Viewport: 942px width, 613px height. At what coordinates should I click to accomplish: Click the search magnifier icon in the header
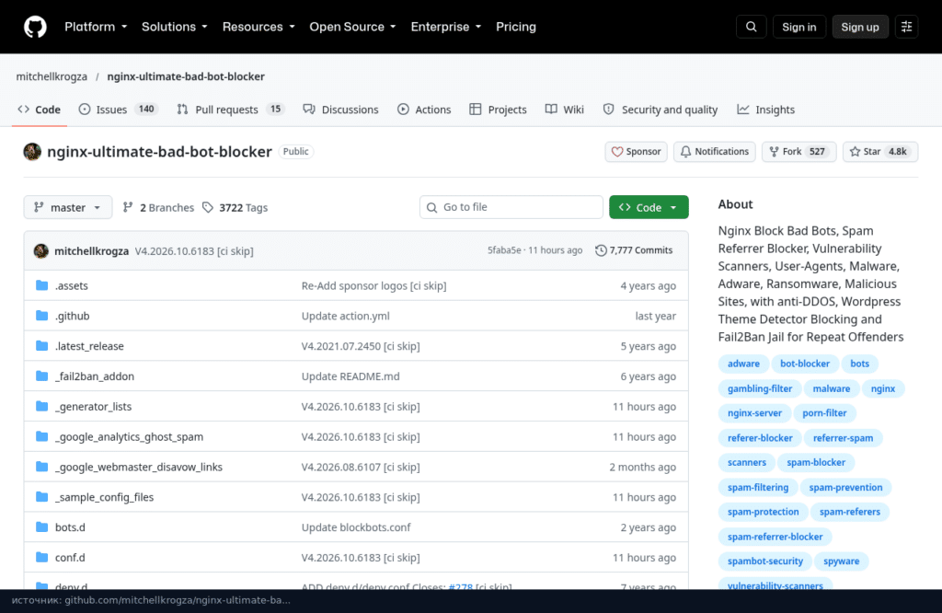coord(751,27)
